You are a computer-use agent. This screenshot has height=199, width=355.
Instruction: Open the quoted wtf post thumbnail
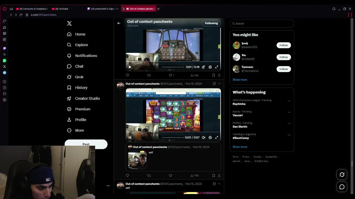137,159
